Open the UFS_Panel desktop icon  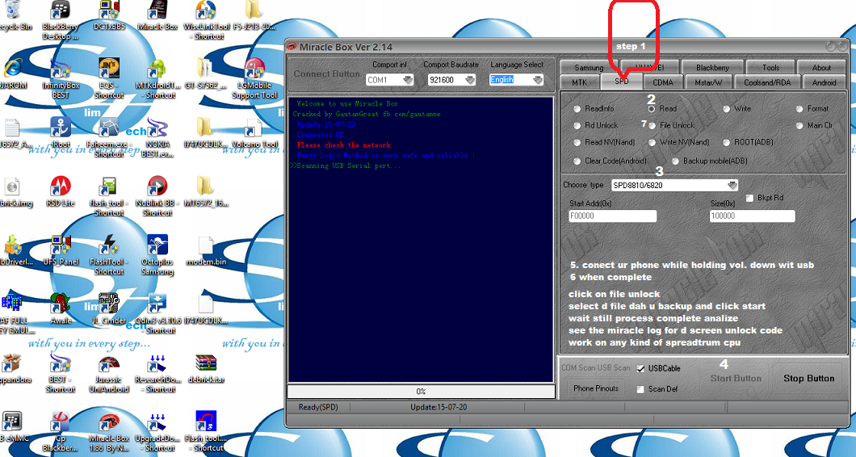pyautogui.click(x=61, y=245)
